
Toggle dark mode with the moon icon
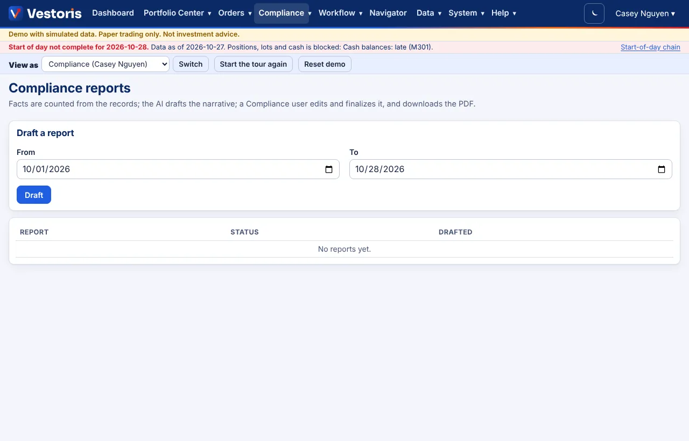594,13
